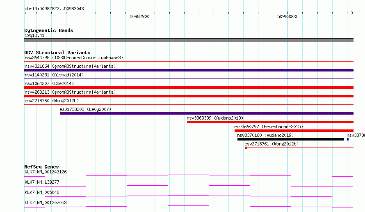Click the magenta KLK7|NM_001207053 transcript line
Screen dimensions: 365x212
coord(189,206)
